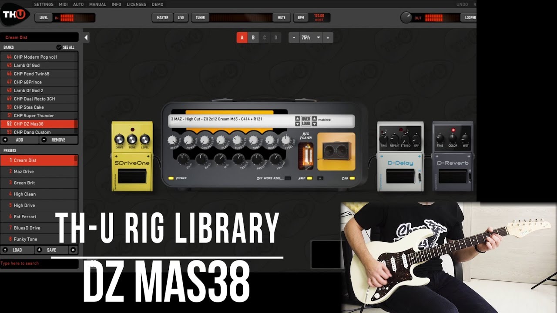This screenshot has width=557, height=313.
Task: Open the MANUAL menu
Action: [x=97, y=4]
